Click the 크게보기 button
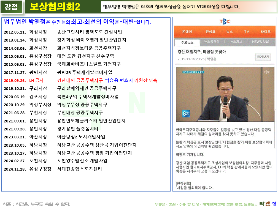Screen dimensions: 278x208 click(x=263, y=57)
